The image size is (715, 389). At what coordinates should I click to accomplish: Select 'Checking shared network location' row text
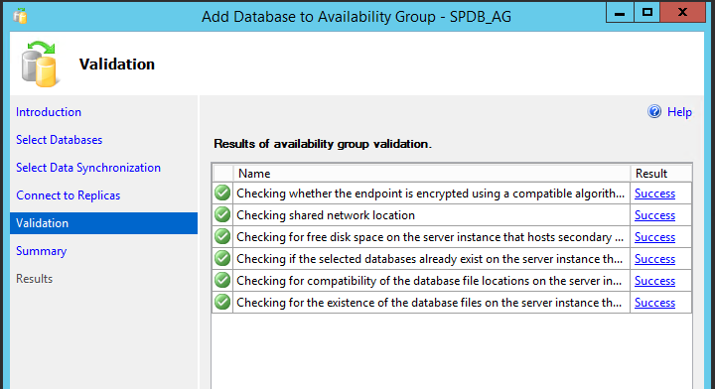pos(326,215)
